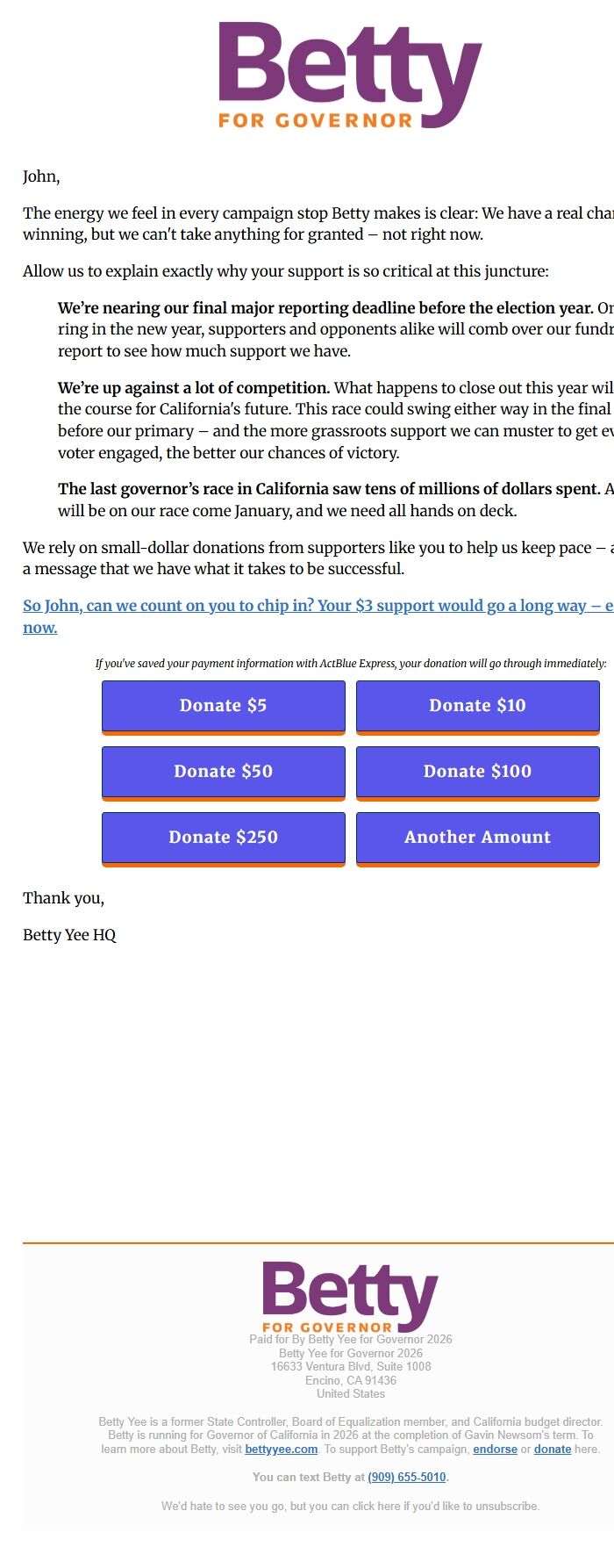This screenshot has height=1554, width=614.
Task: Click the 'Paid for By Betty Yee' disclosure
Action: (x=350, y=1340)
